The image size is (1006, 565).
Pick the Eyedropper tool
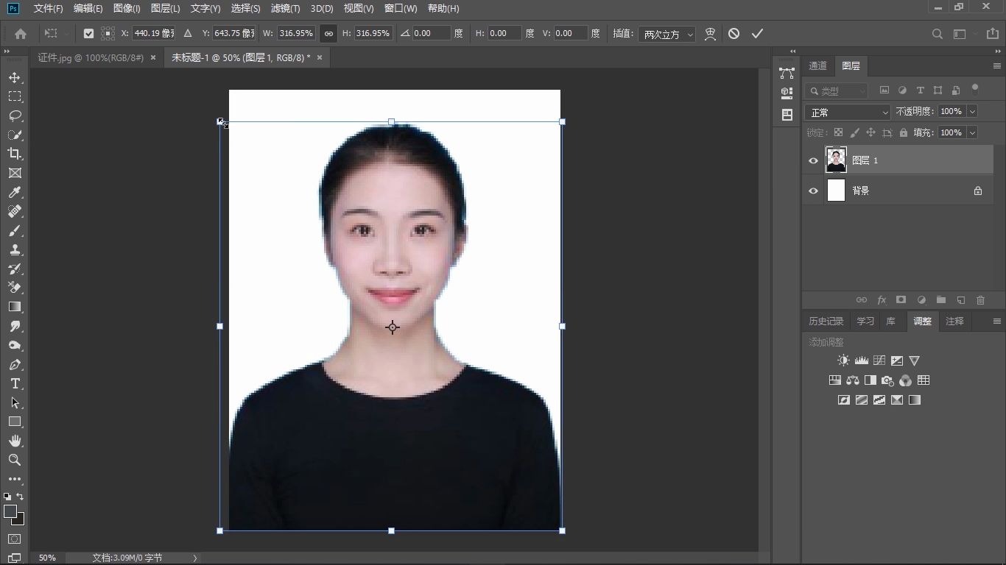(x=15, y=192)
